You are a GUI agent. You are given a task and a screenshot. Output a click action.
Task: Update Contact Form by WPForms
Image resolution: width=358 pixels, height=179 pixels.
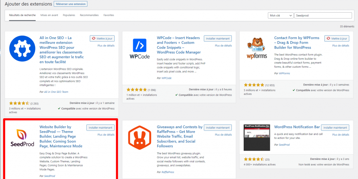(337, 38)
